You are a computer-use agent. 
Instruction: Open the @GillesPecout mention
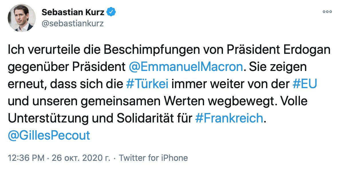coord(49,135)
